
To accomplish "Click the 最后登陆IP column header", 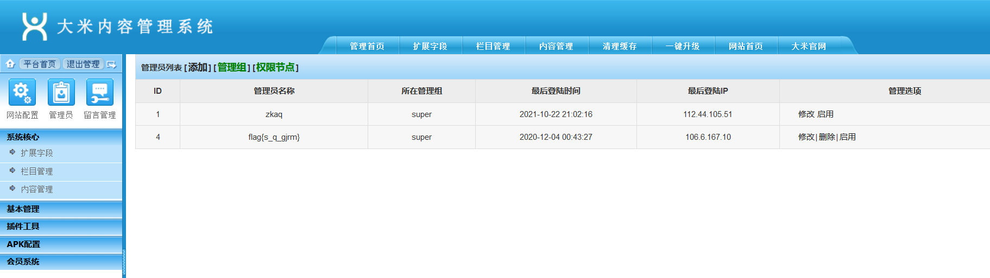I will click(708, 91).
